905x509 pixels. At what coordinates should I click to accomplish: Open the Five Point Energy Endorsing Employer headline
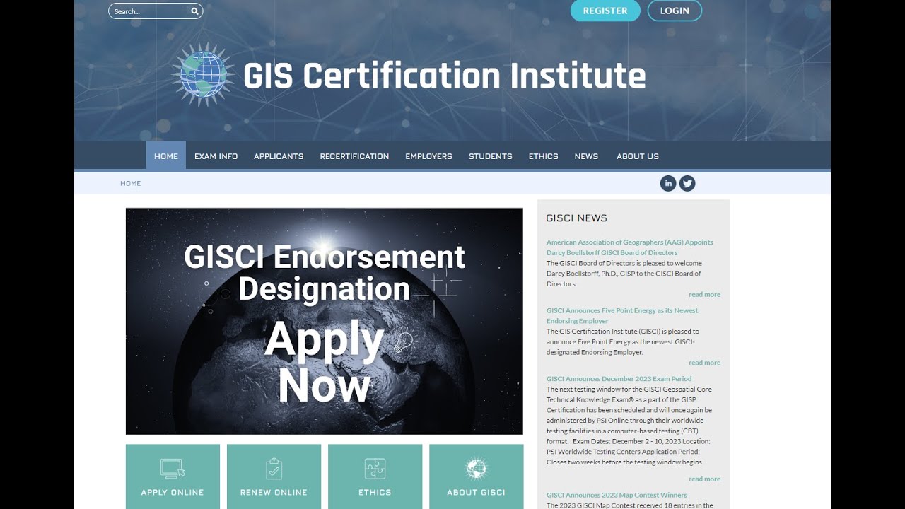pos(622,316)
